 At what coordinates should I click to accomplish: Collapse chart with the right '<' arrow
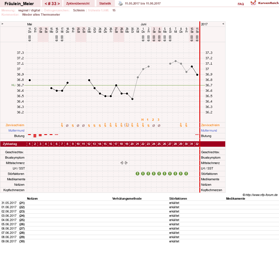(223, 24)
